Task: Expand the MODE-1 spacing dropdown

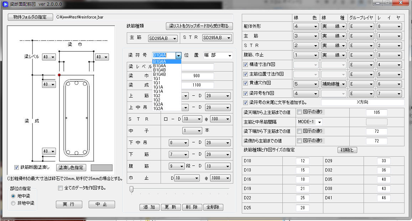Action: [x=310, y=122]
